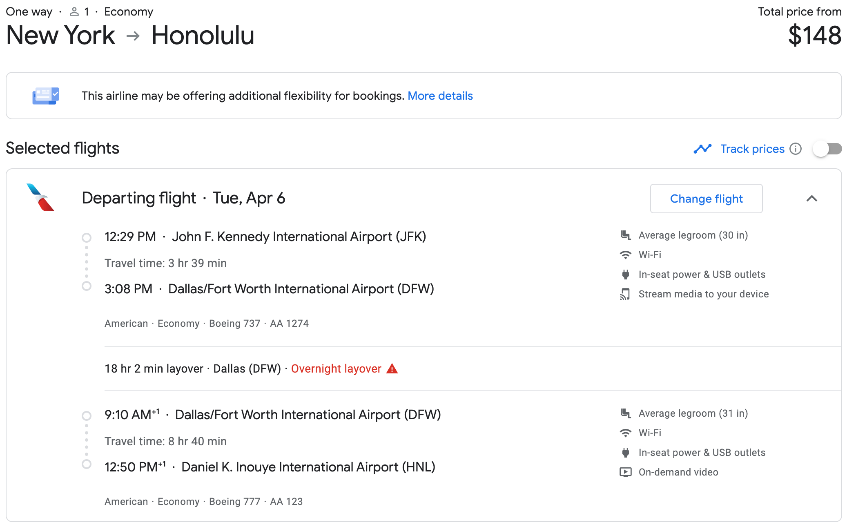Click the on-demand video icon
Screen dimensions: 847x527
point(625,472)
